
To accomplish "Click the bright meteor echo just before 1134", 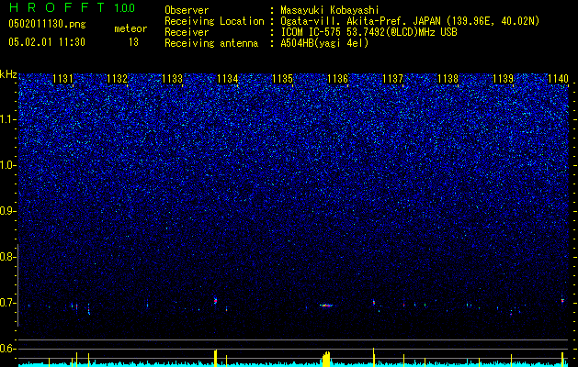I will [x=215, y=300].
